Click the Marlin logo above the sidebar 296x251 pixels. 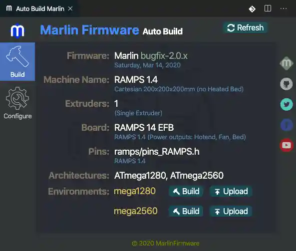point(17,31)
